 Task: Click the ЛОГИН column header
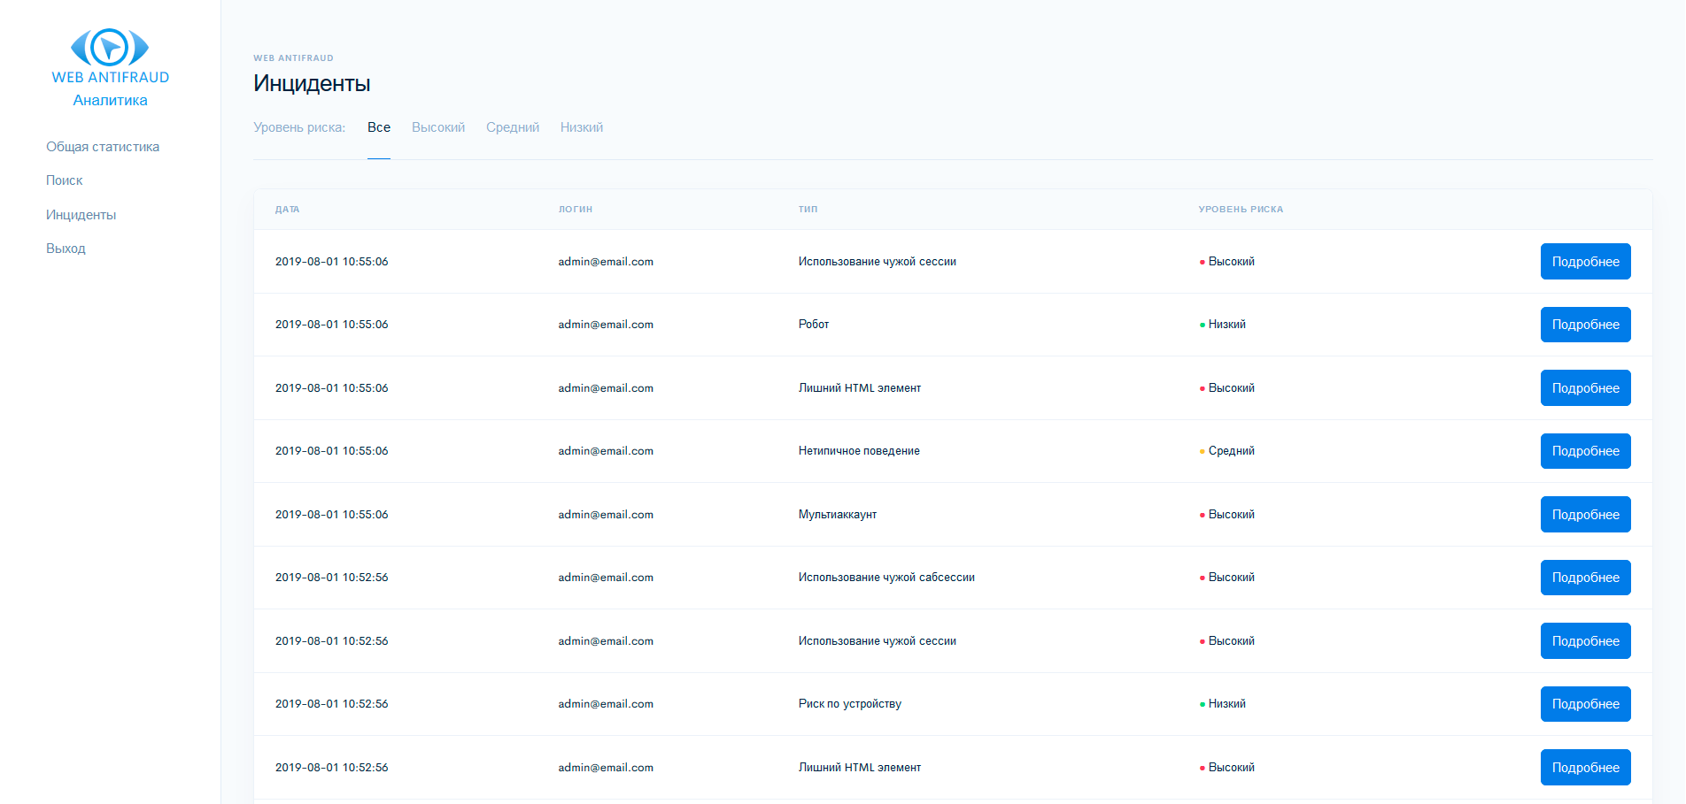(x=576, y=210)
